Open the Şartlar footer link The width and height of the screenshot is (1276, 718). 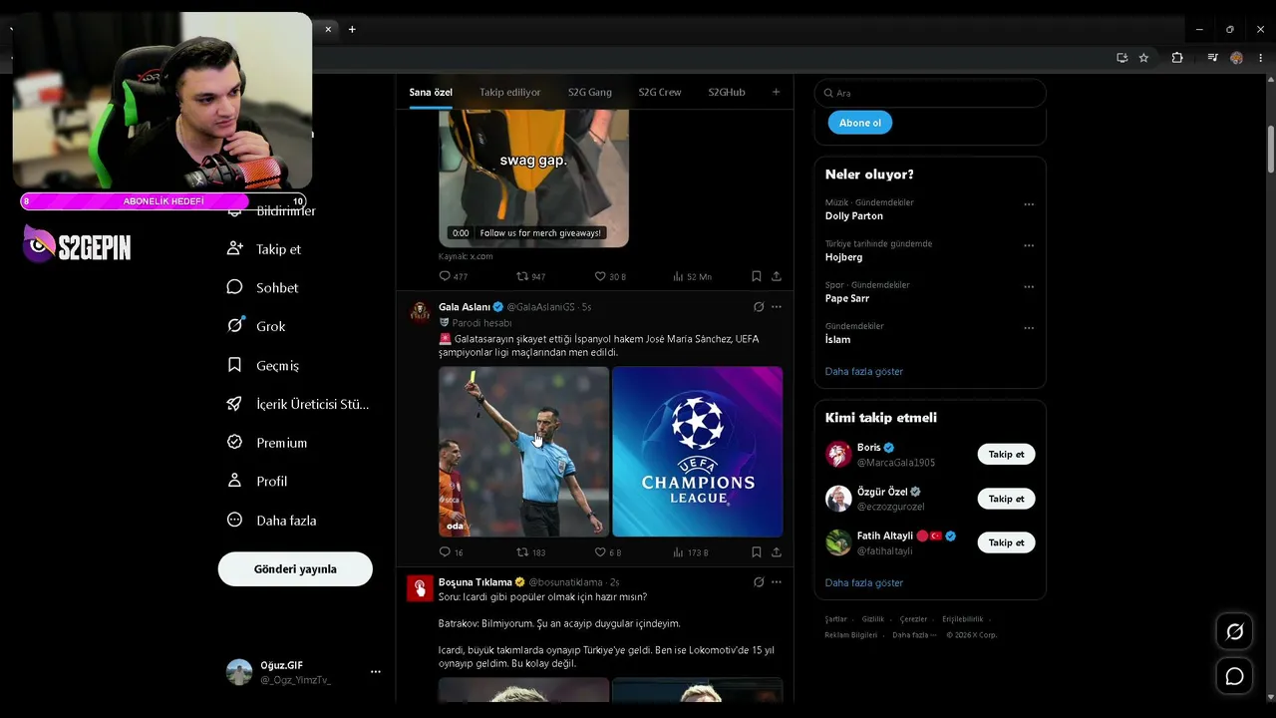(x=835, y=619)
